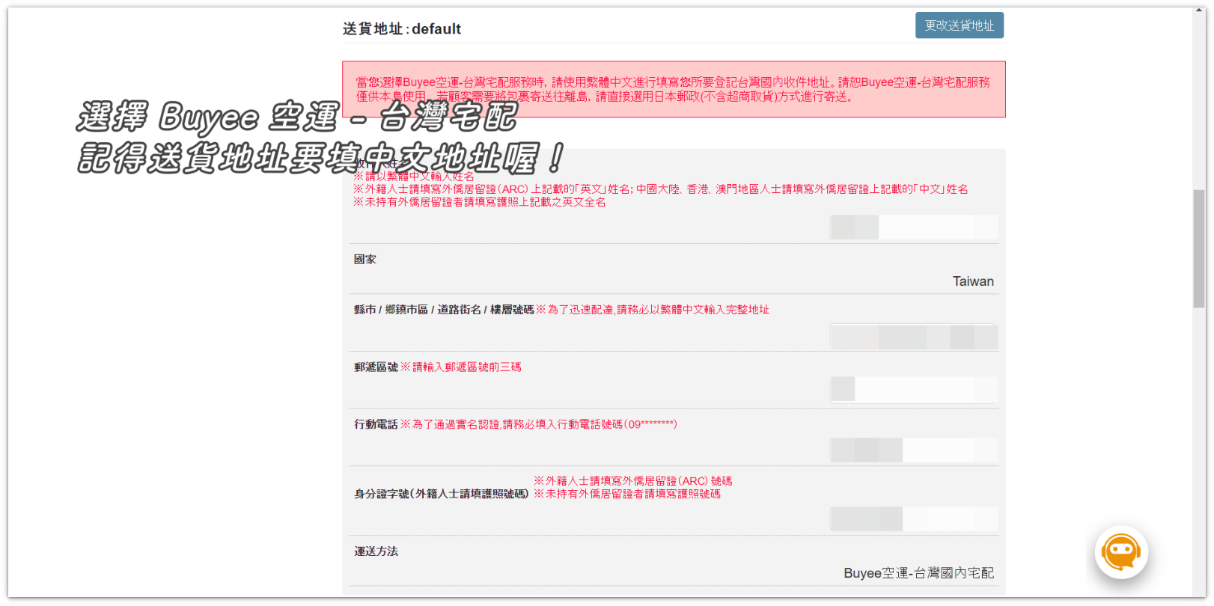Open the orange chat support robot icon
The image size is (1214, 606).
(1121, 553)
